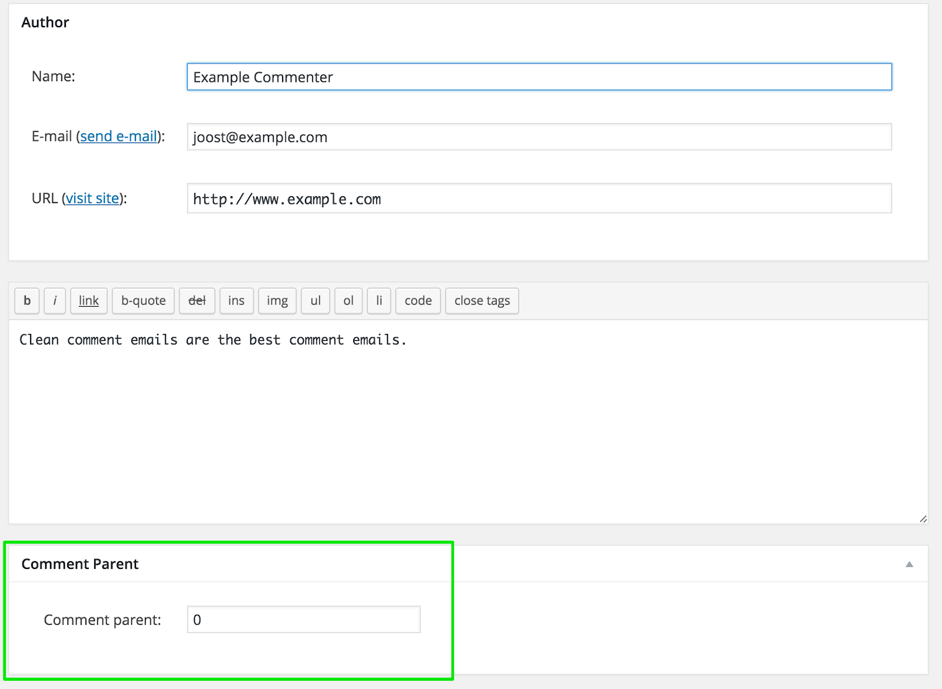Collapse the Comment Parent panel with the arrow
The height and width of the screenshot is (689, 942).
point(910,564)
